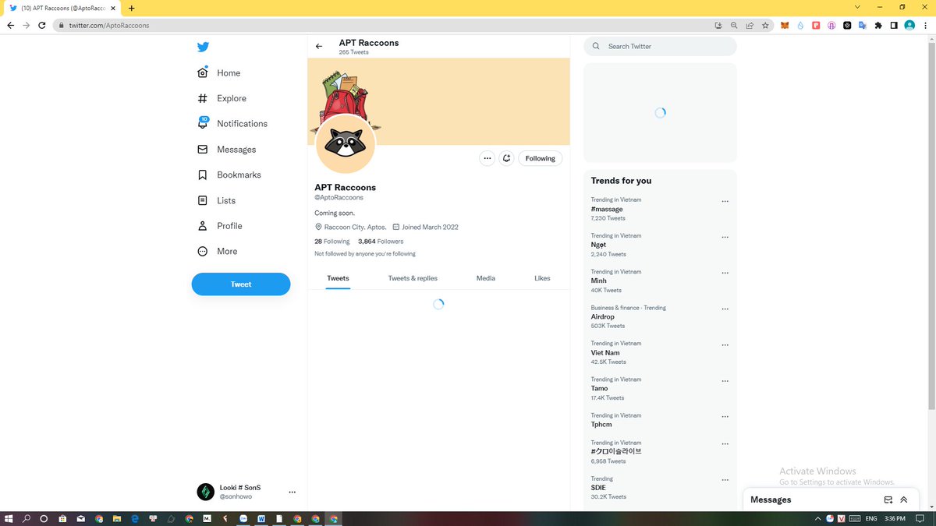The height and width of the screenshot is (526, 936).
Task: Toggle tweet notifications bell for APT Raccoons
Action: pos(506,158)
